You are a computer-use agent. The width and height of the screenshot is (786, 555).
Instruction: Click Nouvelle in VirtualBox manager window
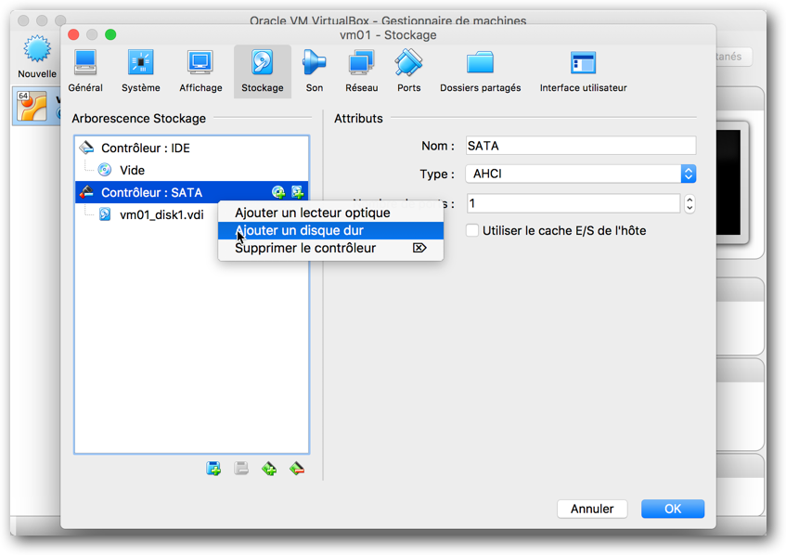pos(37,57)
